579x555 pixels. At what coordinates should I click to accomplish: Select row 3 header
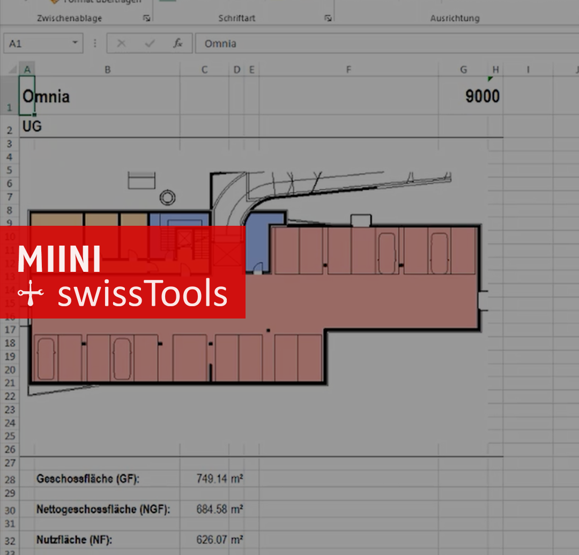10,144
